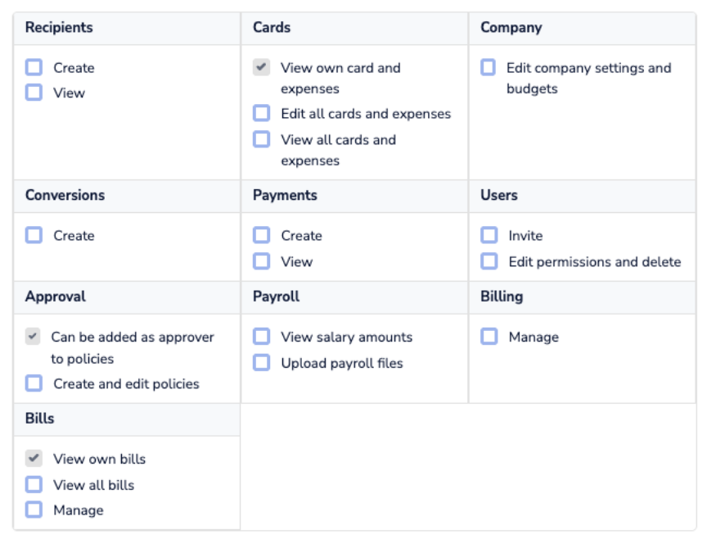Toggle Can be added as approver checkbox
This screenshot has height=539, width=707.
[x=33, y=337]
